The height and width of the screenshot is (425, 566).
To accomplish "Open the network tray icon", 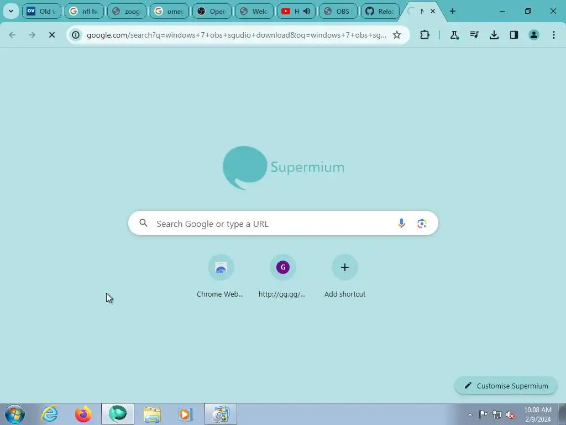I will point(497,414).
